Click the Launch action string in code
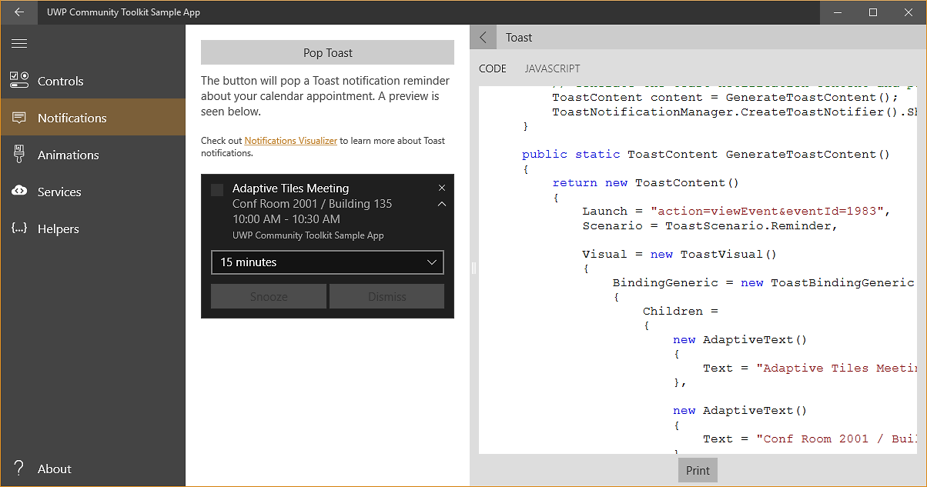This screenshot has width=927, height=487. tap(771, 211)
